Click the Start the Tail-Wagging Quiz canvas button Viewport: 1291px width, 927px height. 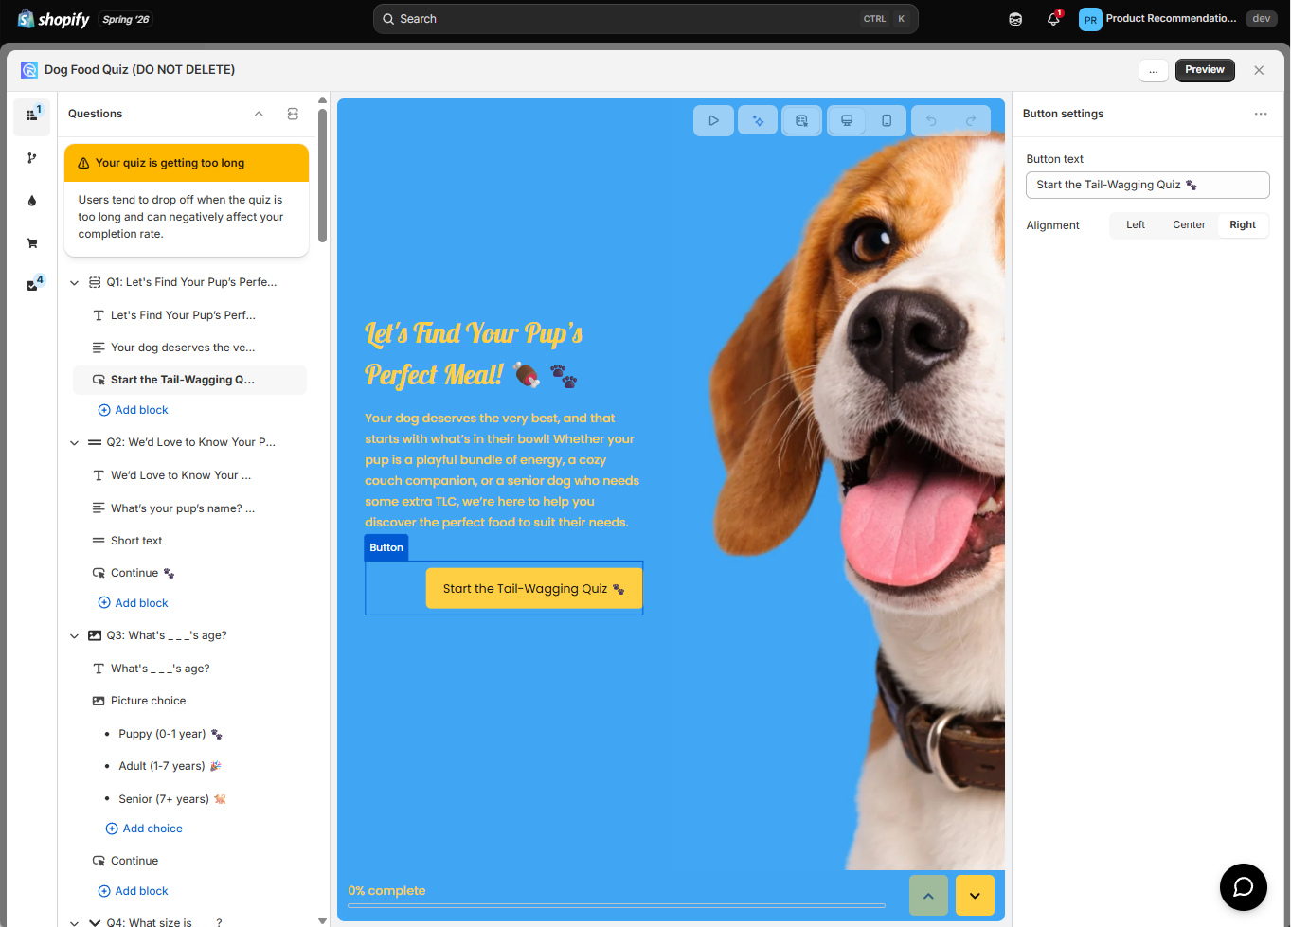[534, 589]
